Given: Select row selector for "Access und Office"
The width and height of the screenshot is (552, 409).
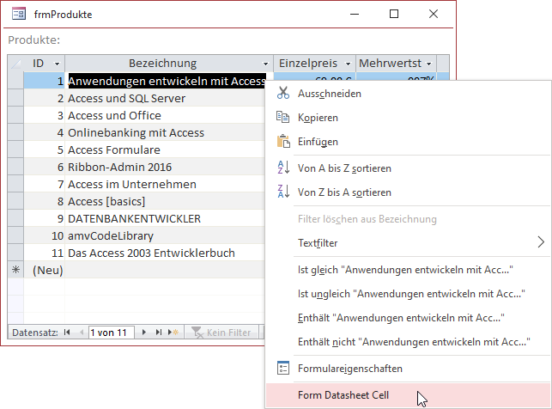Looking at the screenshot, I should (x=15, y=115).
